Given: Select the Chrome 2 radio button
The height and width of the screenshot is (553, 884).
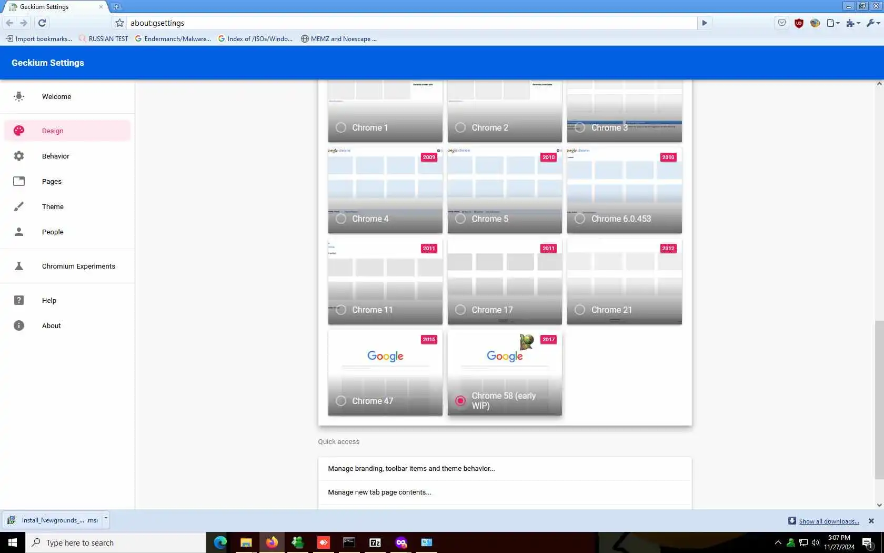Looking at the screenshot, I should (460, 127).
